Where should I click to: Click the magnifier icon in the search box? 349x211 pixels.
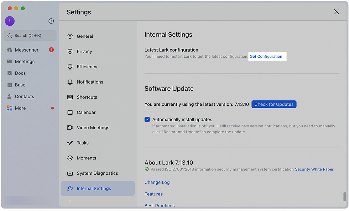(10, 36)
